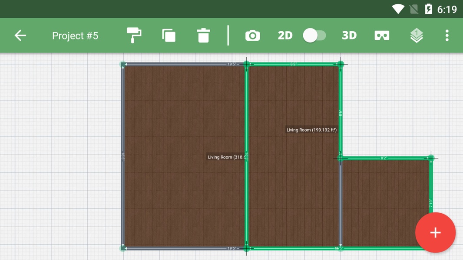Viewport: 463px width, 260px height.
Task: Delete selection using trash icon
Action: click(203, 36)
